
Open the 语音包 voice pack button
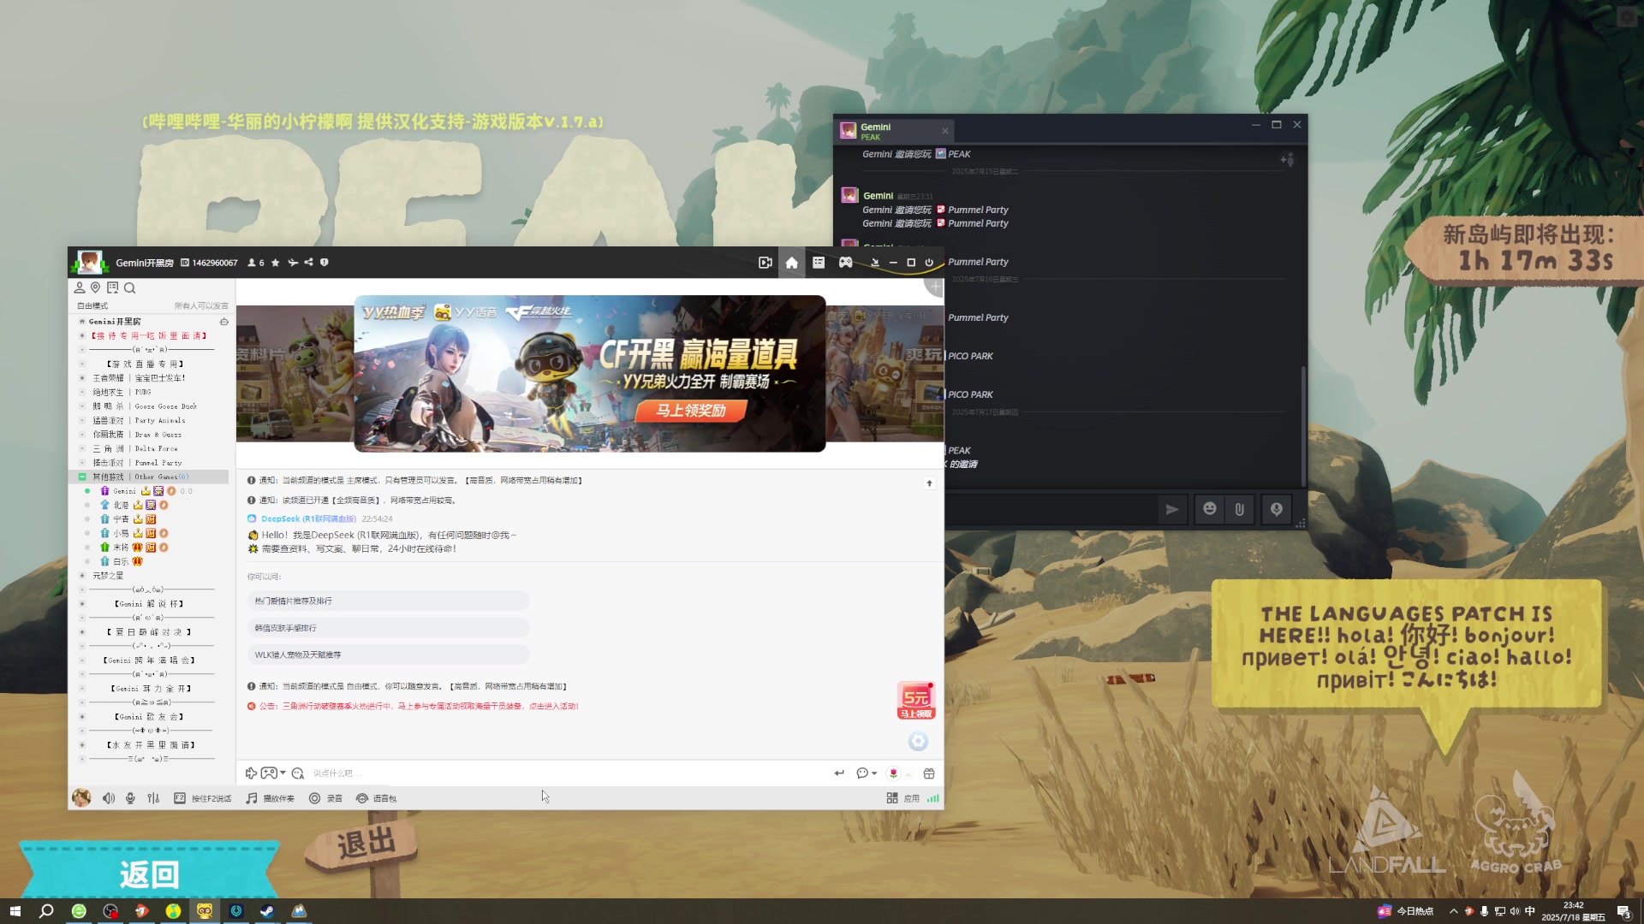[377, 798]
